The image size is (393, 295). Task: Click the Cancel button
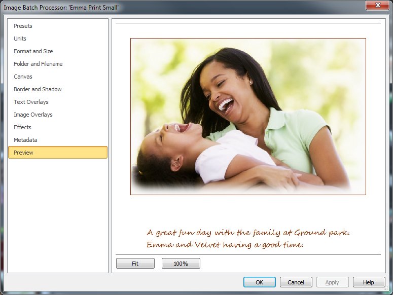point(296,282)
